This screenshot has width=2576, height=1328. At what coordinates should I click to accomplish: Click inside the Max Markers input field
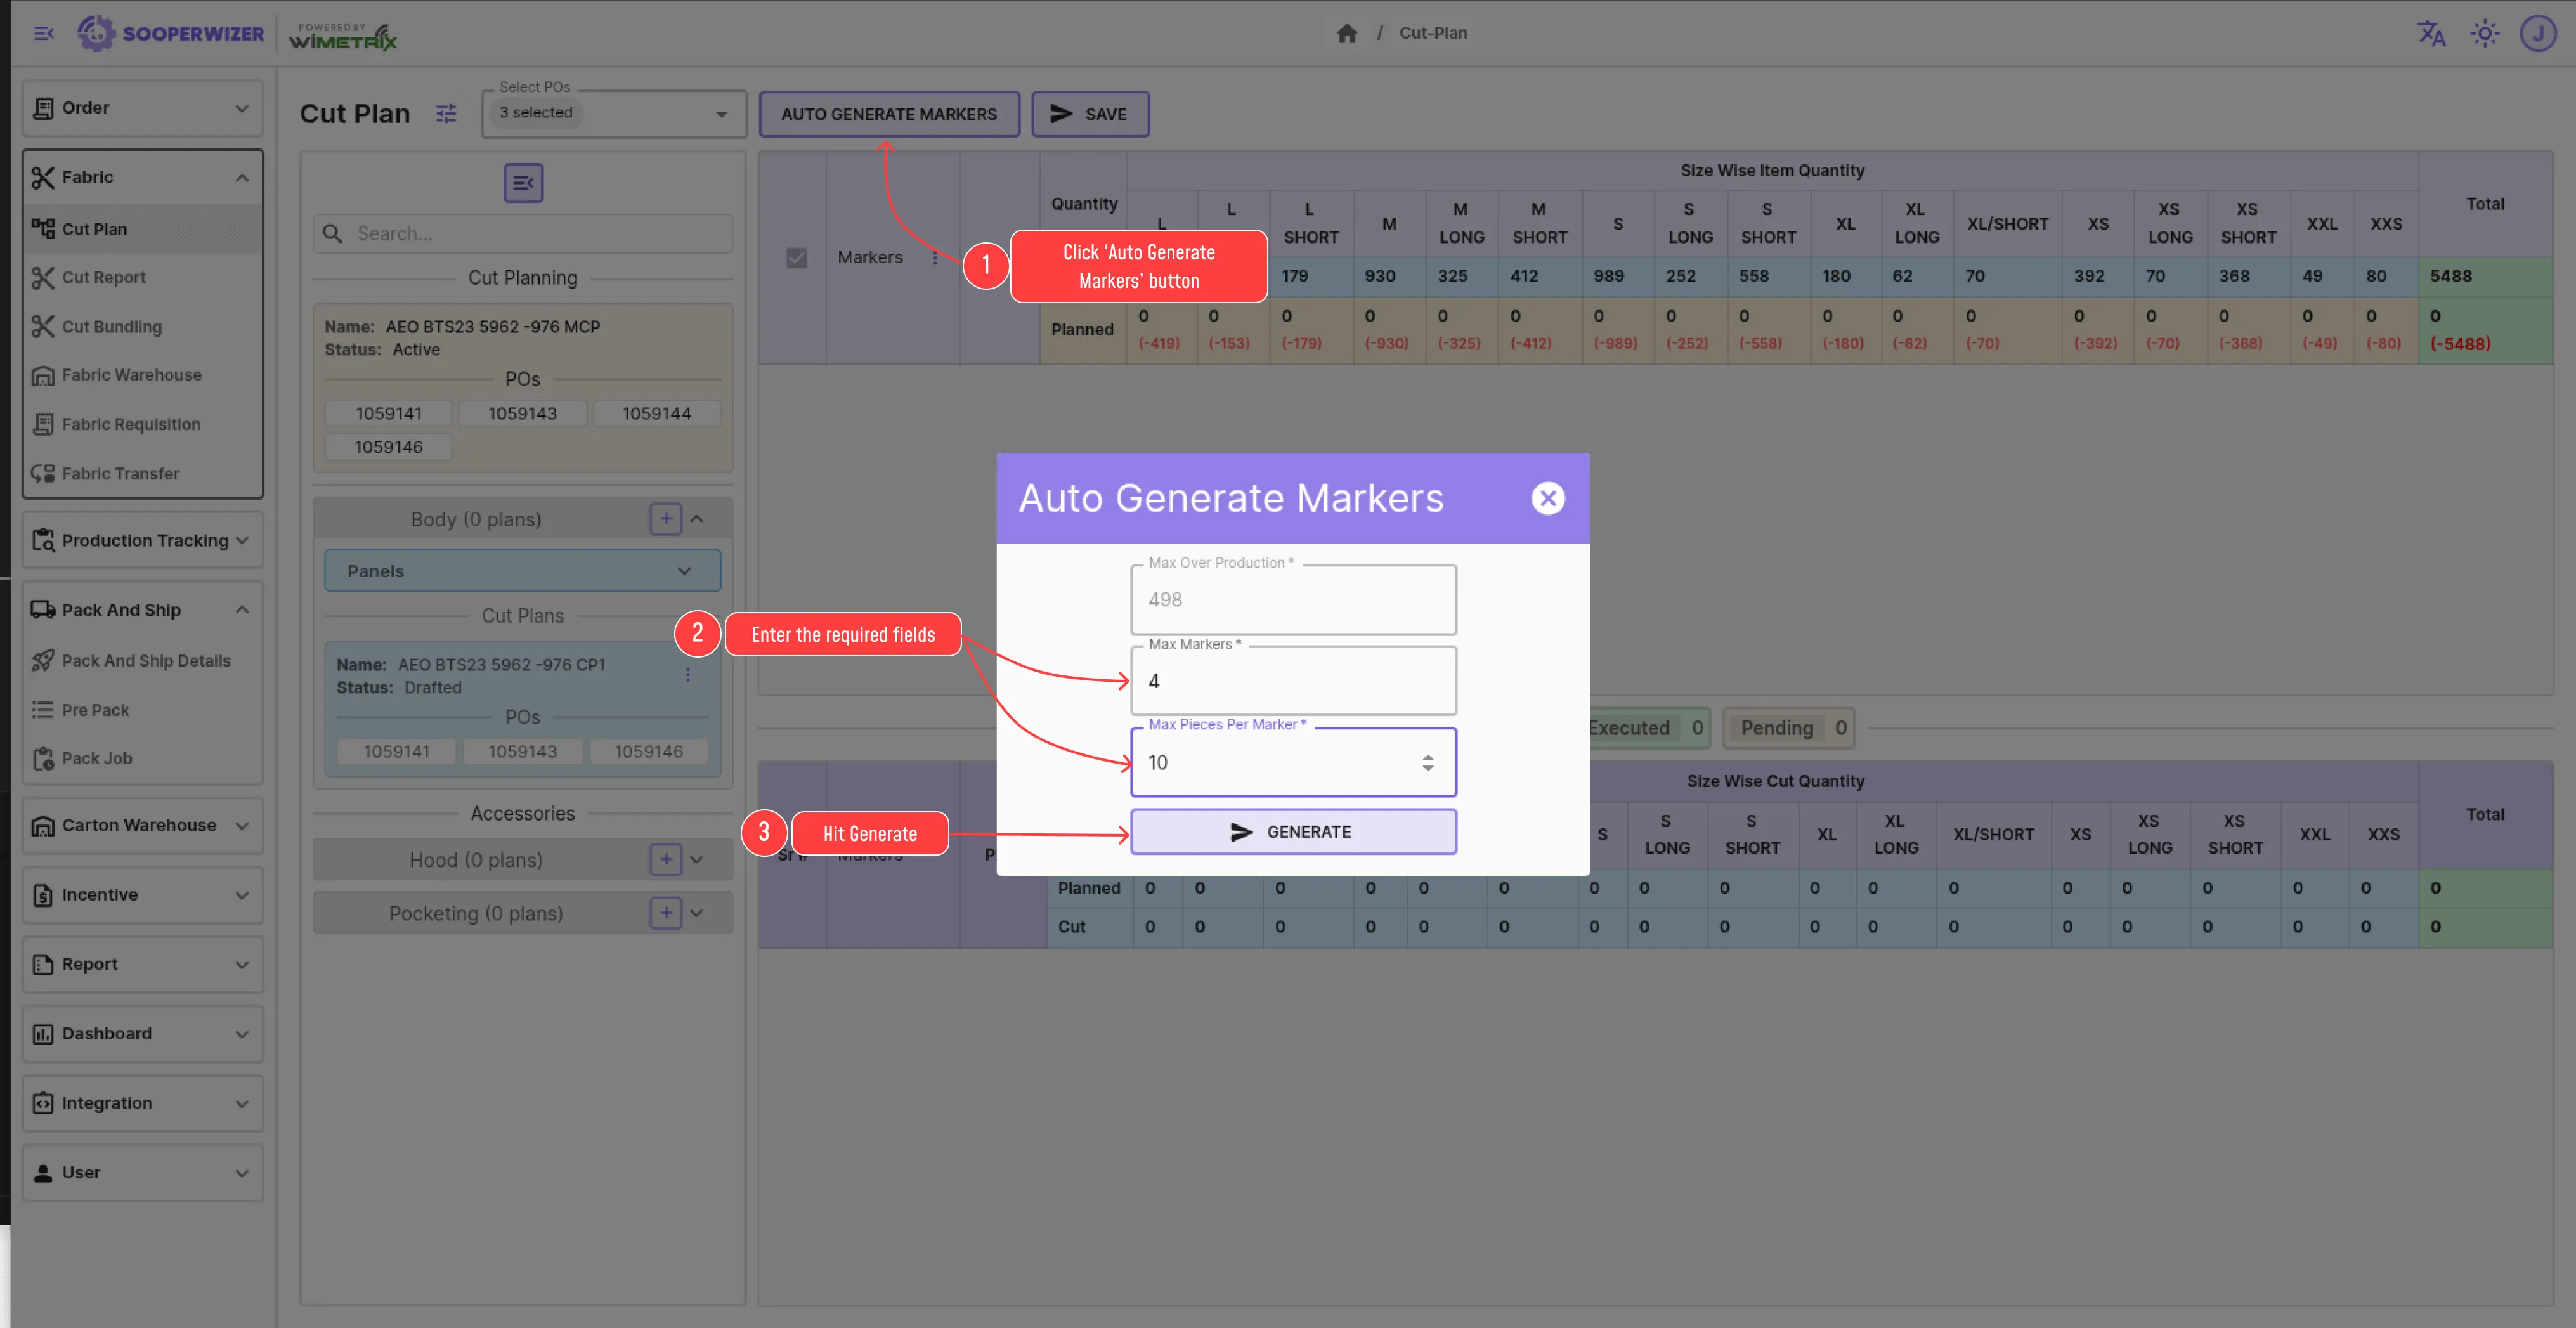1293,680
